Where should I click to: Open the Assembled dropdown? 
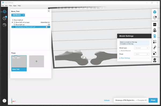(x=45, y=22)
